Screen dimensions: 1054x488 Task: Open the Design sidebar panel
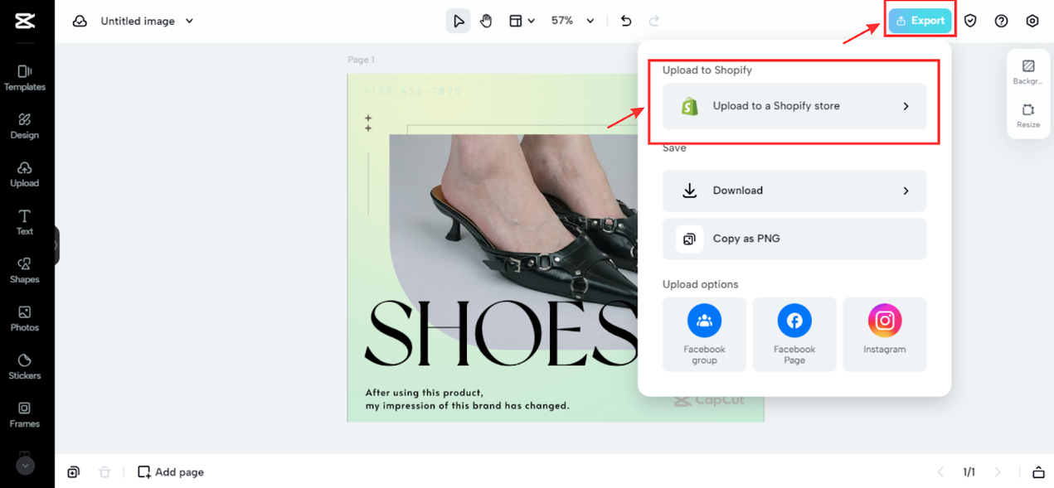25,126
